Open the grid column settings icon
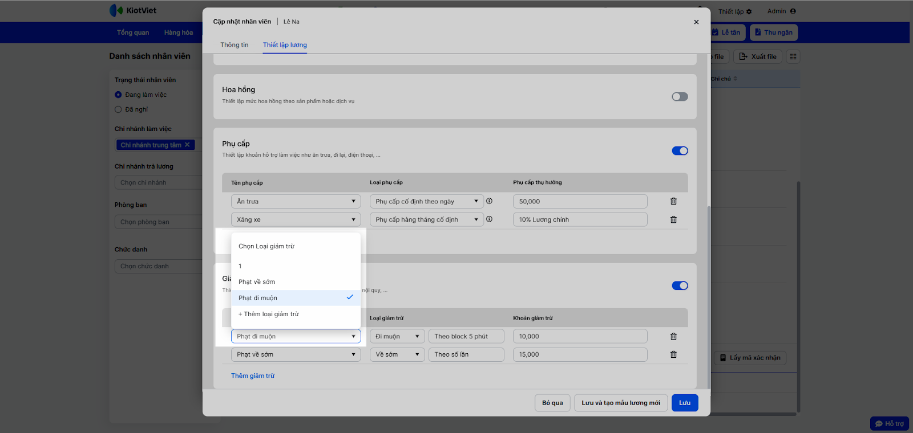913x433 pixels. coord(793,57)
